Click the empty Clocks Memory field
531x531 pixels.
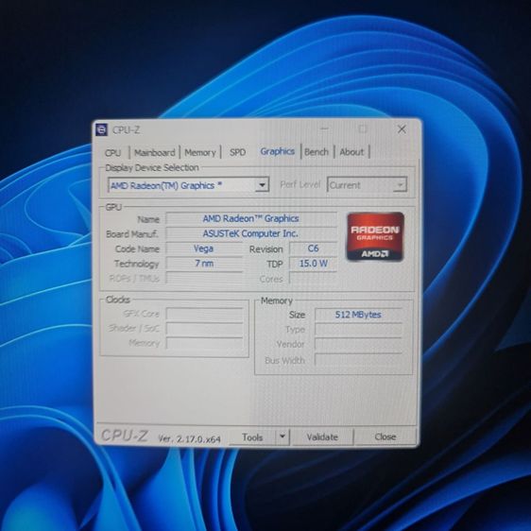(204, 344)
